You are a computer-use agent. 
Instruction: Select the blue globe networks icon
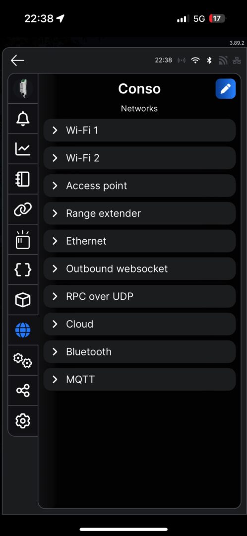[23, 330]
